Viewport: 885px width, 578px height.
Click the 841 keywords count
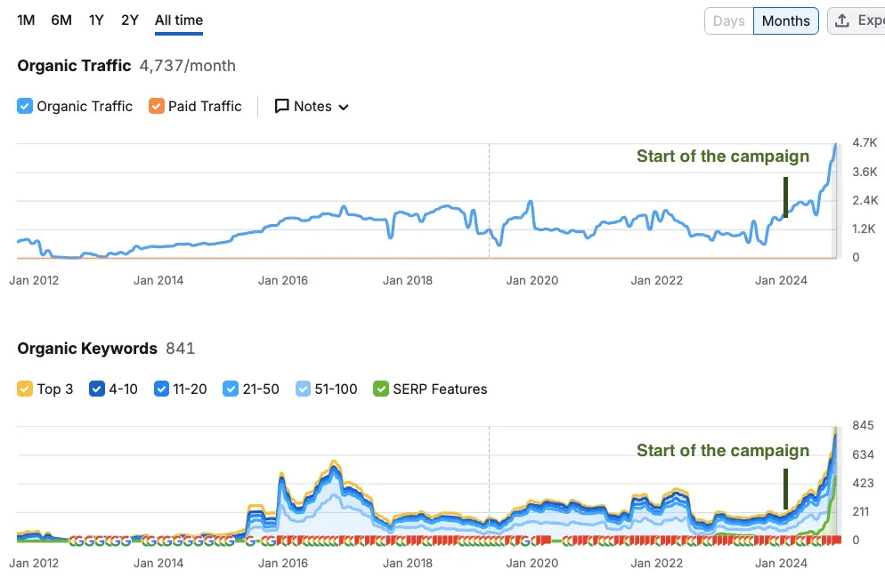tap(180, 349)
